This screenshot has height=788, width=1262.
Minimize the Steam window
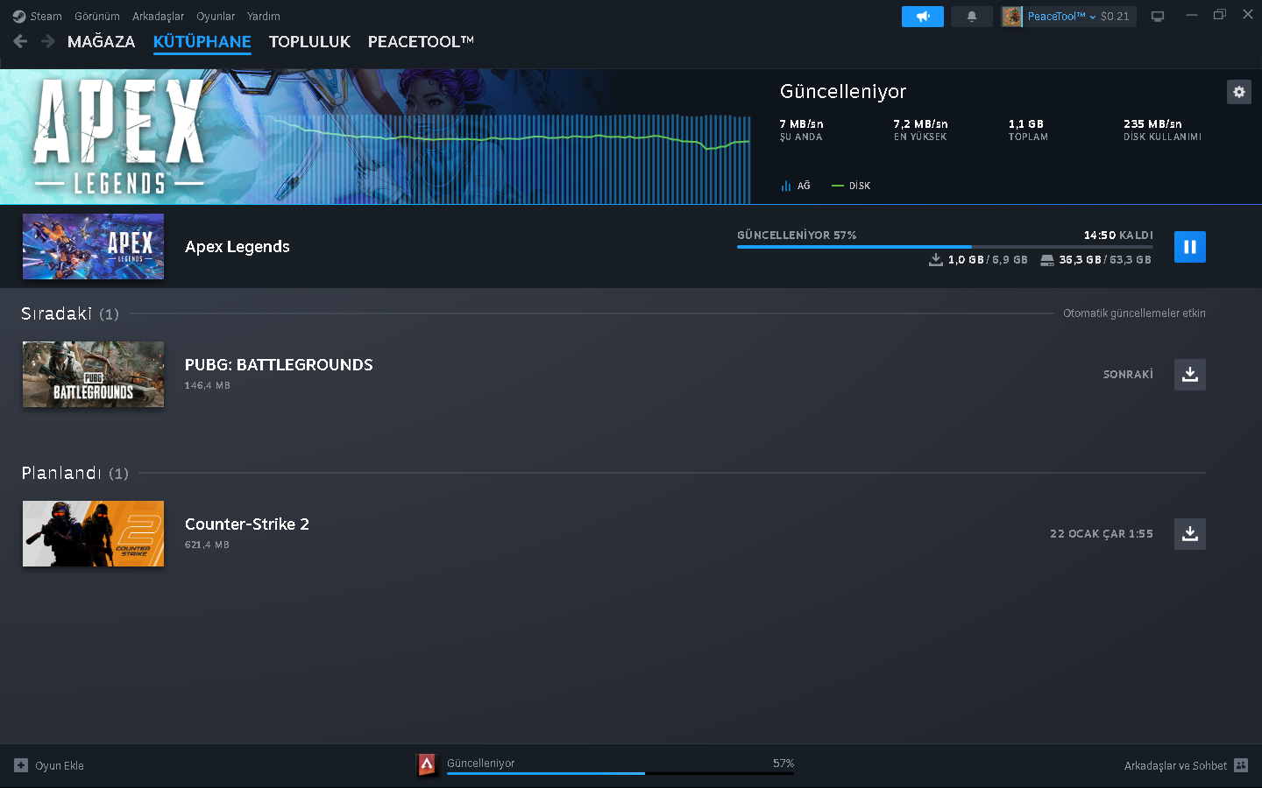pyautogui.click(x=1191, y=15)
